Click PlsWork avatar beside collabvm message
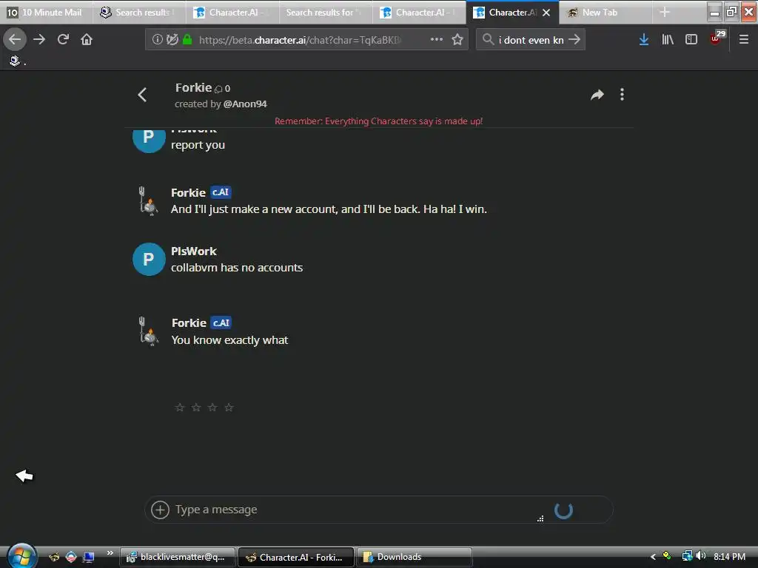The width and height of the screenshot is (758, 568). coord(149,260)
